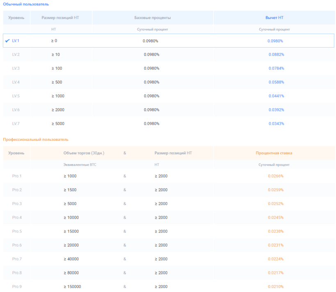Select the ≥ 10000 trading volume cell
336x292 pixels.
pos(71,217)
